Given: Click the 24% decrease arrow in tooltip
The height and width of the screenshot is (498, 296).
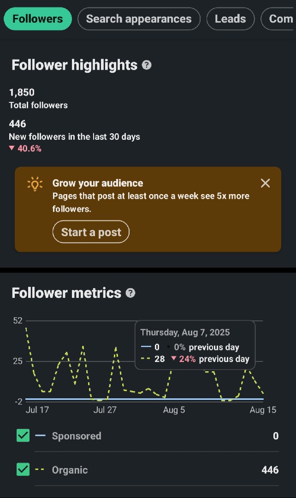Looking at the screenshot, I should [174, 359].
